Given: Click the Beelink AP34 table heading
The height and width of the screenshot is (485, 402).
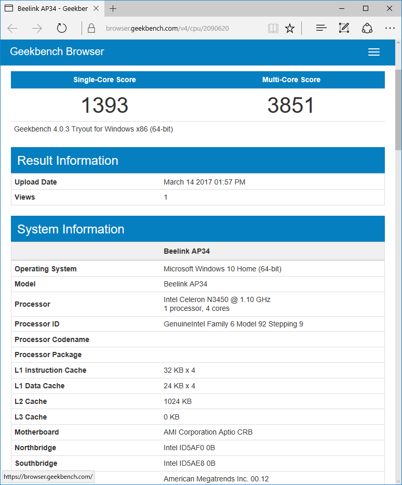Looking at the screenshot, I should click(186, 251).
